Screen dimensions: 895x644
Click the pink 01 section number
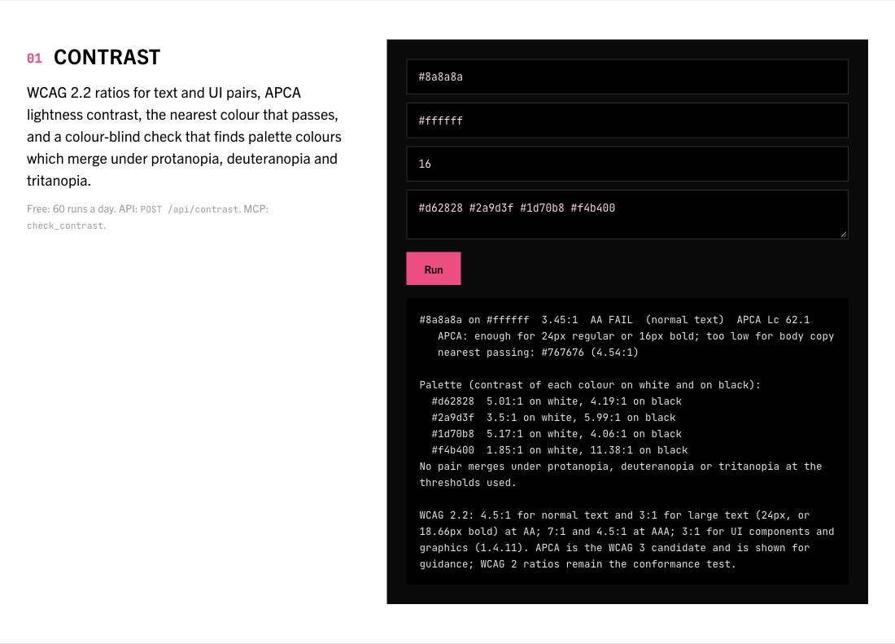click(34, 59)
